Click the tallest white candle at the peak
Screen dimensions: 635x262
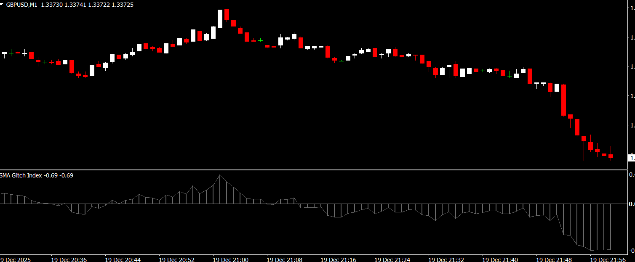(x=220, y=19)
